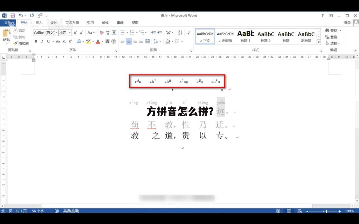359x224 pixels.
Task: Click the 56 个字 word count
Action: 38,211
